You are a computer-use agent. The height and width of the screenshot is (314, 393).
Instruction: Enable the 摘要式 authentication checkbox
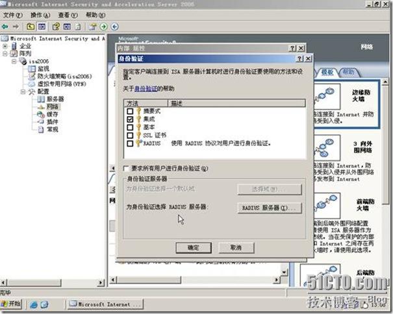(x=130, y=111)
